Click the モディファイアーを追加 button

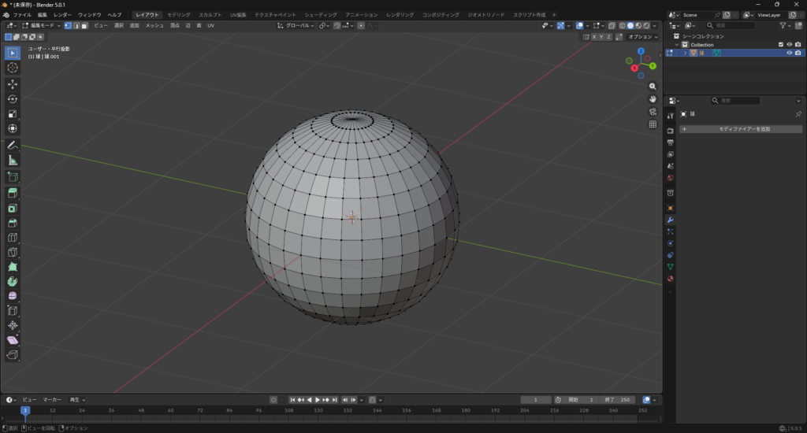point(741,128)
